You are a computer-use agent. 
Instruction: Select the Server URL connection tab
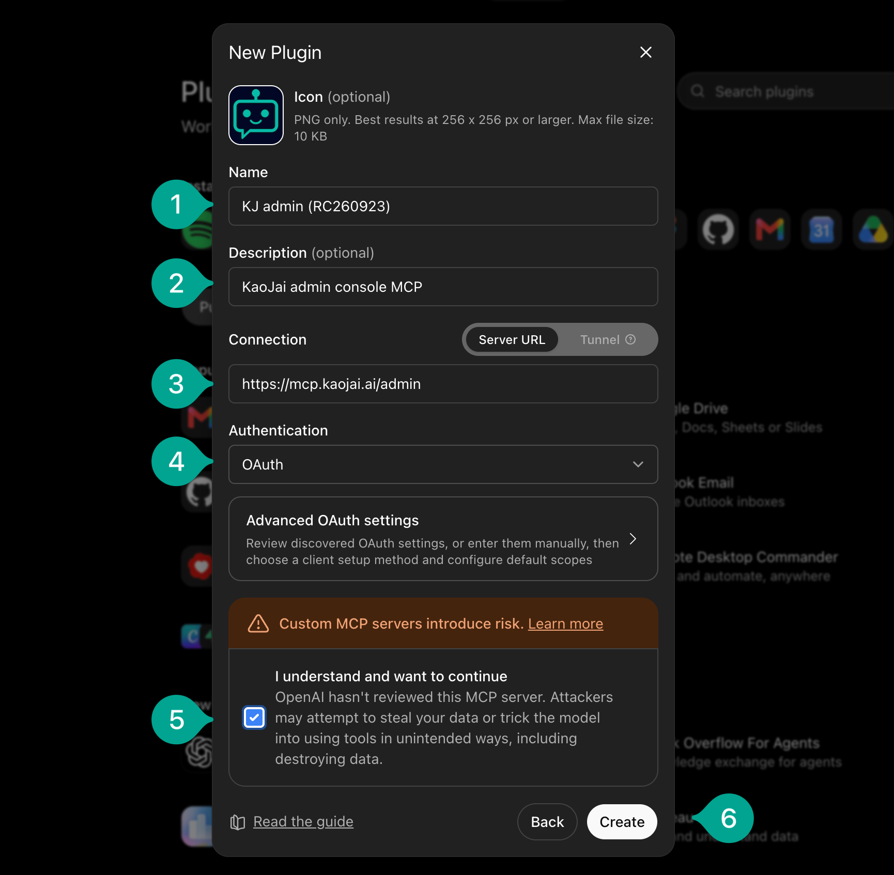[x=512, y=339]
